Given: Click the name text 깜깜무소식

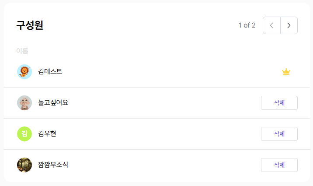Looking at the screenshot, I should click(x=53, y=165).
